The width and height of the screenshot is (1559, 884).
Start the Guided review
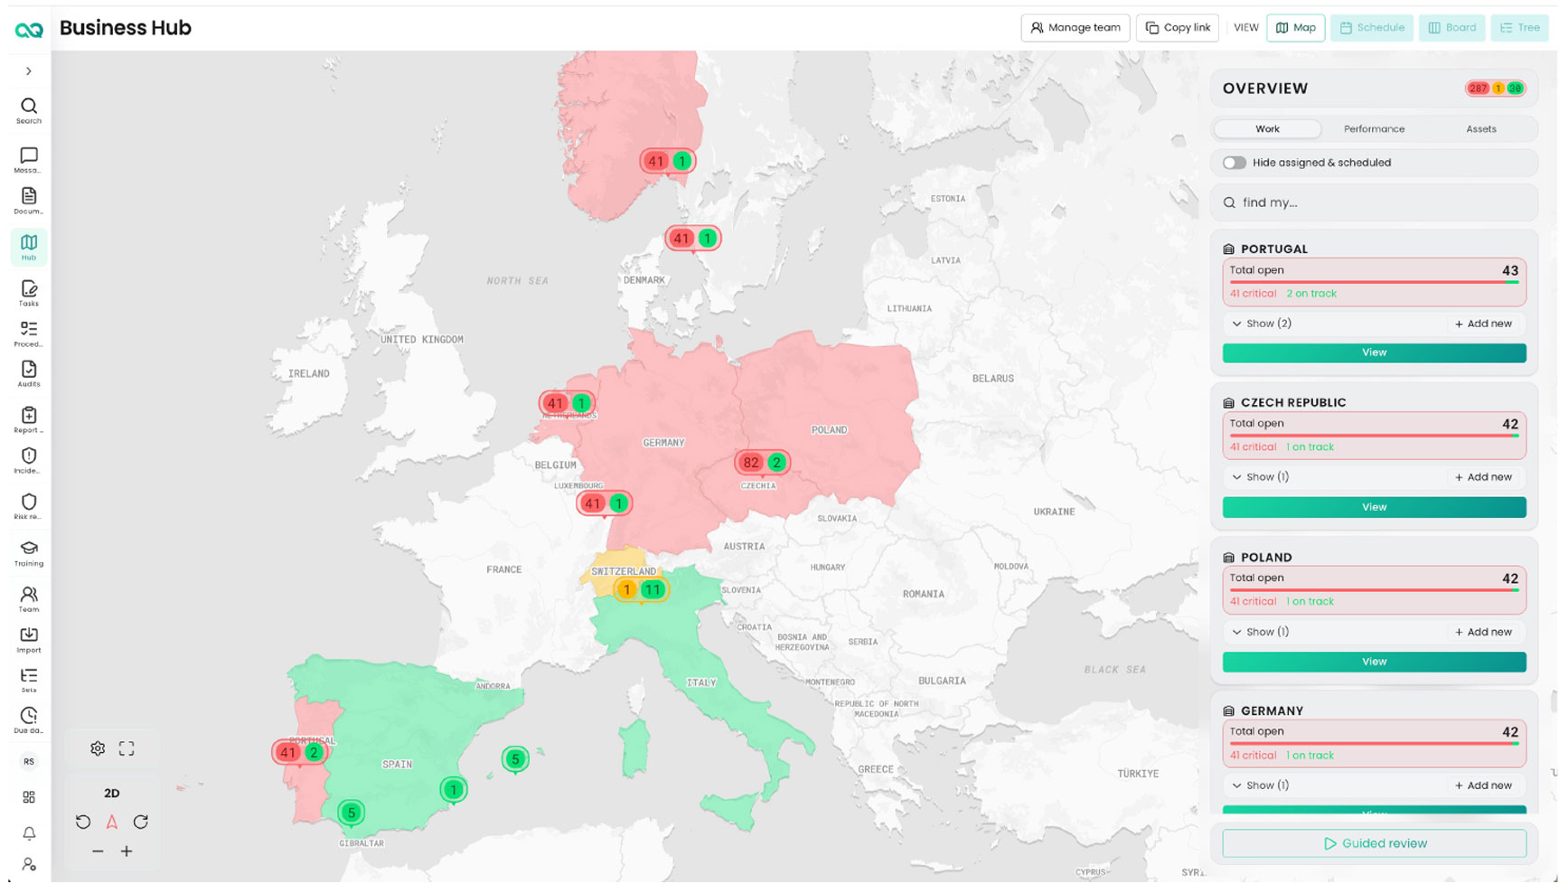coord(1374,843)
